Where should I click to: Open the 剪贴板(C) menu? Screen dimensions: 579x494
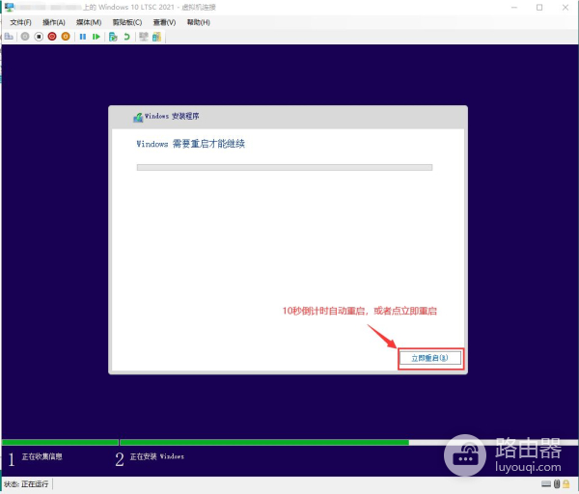(x=127, y=22)
